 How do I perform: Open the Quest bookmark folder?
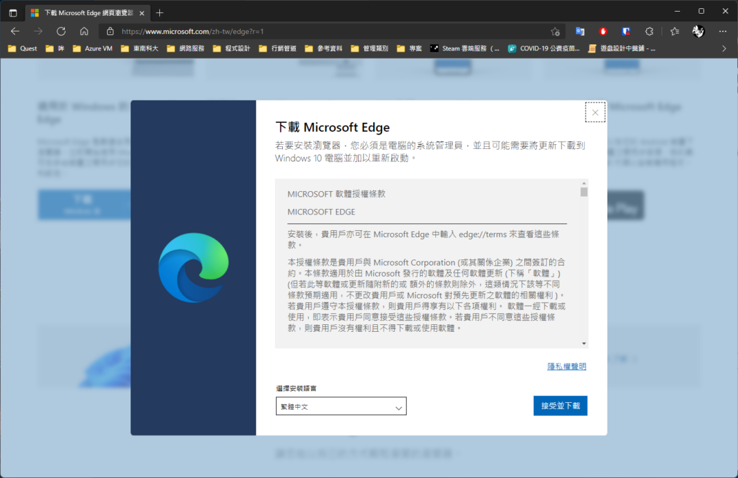tap(23, 48)
